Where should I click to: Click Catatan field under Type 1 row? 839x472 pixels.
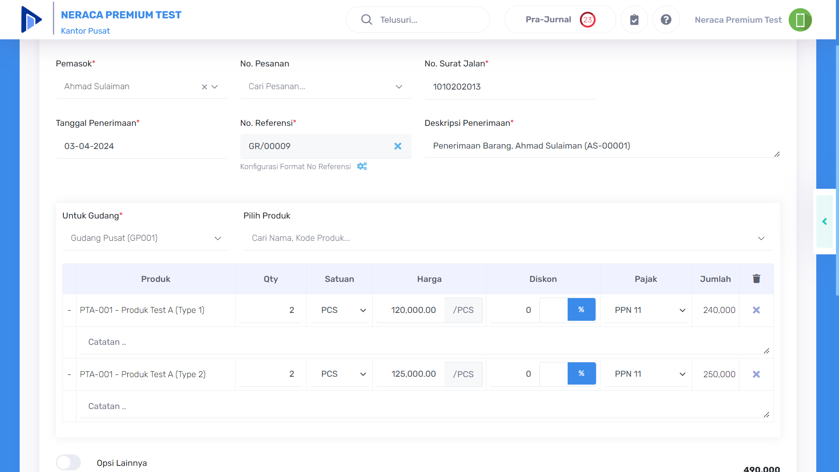pos(425,342)
